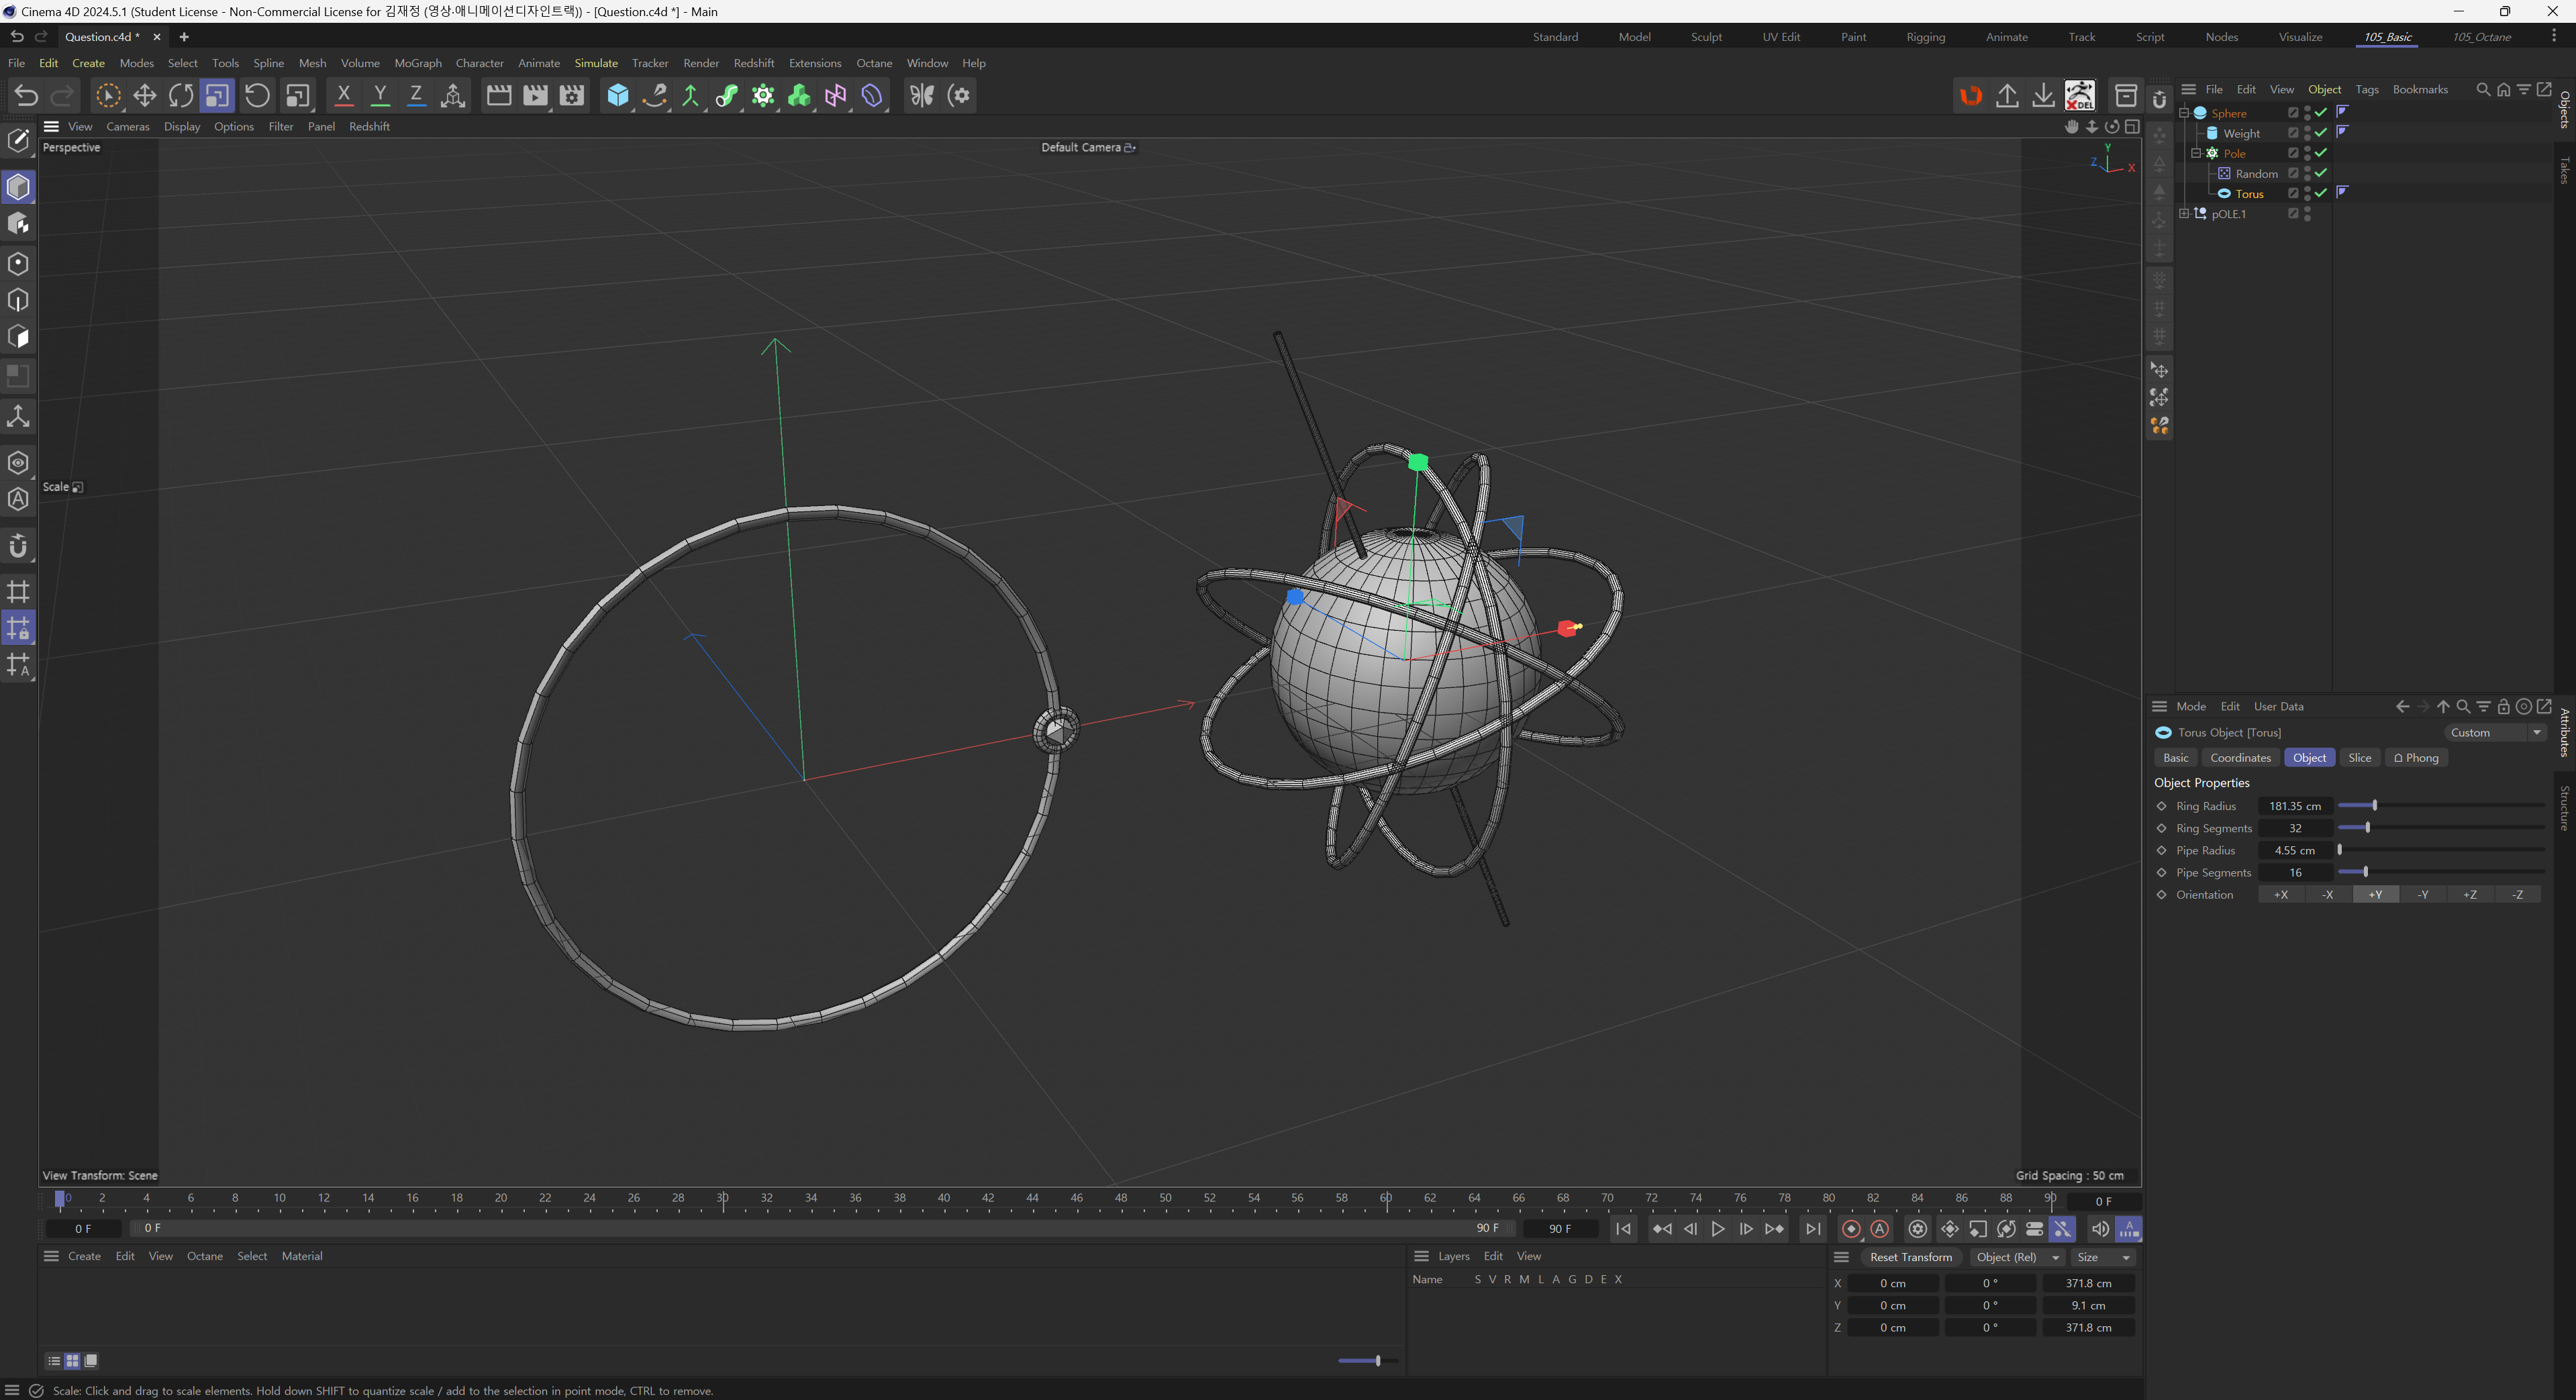Open the MoGraph menu
The height and width of the screenshot is (1400, 2576).
418,63
